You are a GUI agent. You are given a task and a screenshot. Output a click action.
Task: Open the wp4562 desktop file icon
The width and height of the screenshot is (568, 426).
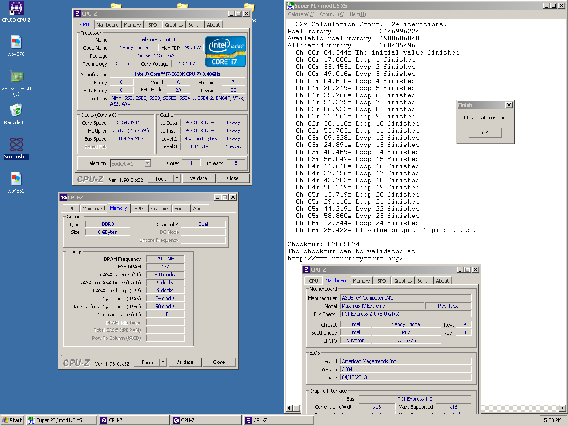(16, 183)
